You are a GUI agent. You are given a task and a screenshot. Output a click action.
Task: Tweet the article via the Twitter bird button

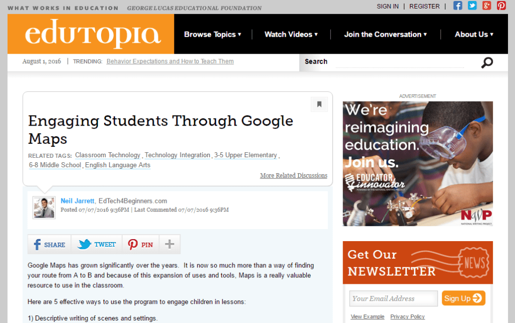[x=96, y=244]
